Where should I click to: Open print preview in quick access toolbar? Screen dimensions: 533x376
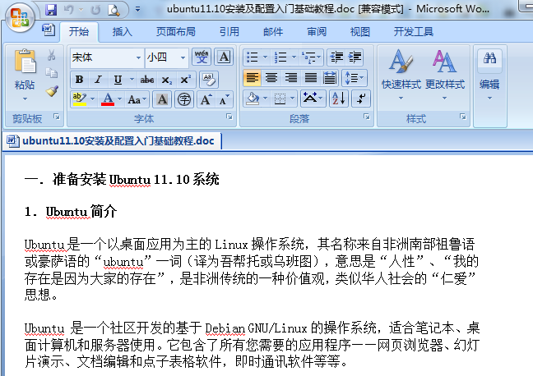114,10
